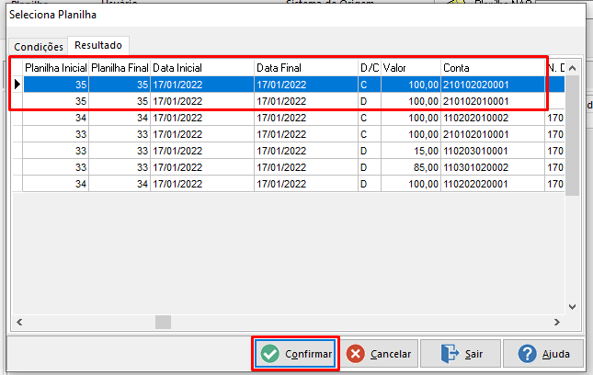This screenshot has height=375, width=593.
Task: Click vertical scrollbar down arrow
Action: [572, 307]
